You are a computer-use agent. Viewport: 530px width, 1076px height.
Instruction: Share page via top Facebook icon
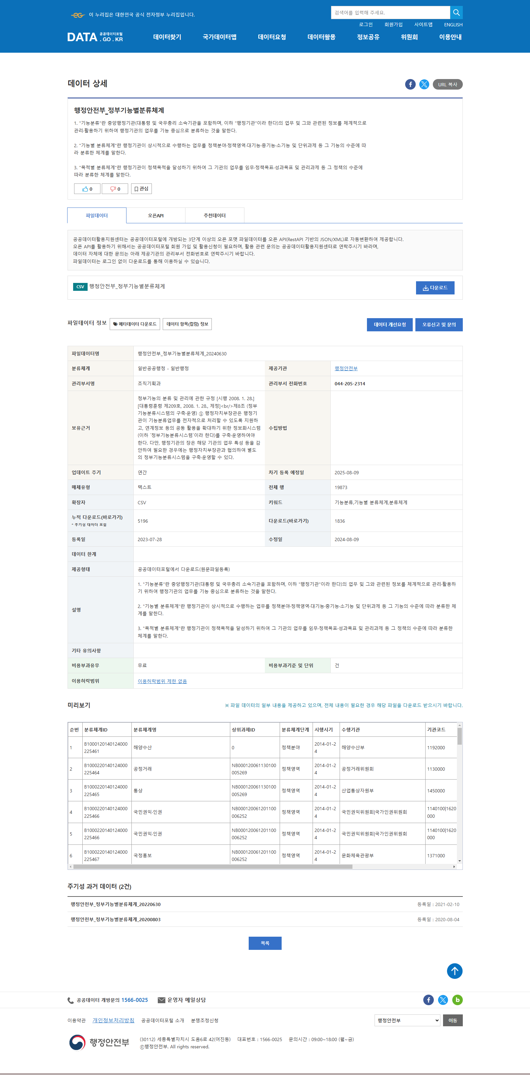[410, 84]
